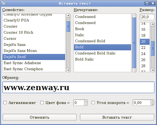
Task: Toggle the Цвет фона checkbox
Action: 42,103
